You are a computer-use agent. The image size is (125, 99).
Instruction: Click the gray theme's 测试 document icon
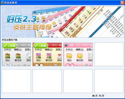(28, 56)
